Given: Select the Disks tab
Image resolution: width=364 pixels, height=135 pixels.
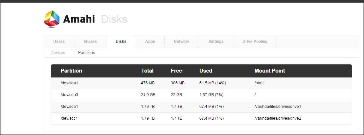Looking at the screenshot, I should point(121,42).
